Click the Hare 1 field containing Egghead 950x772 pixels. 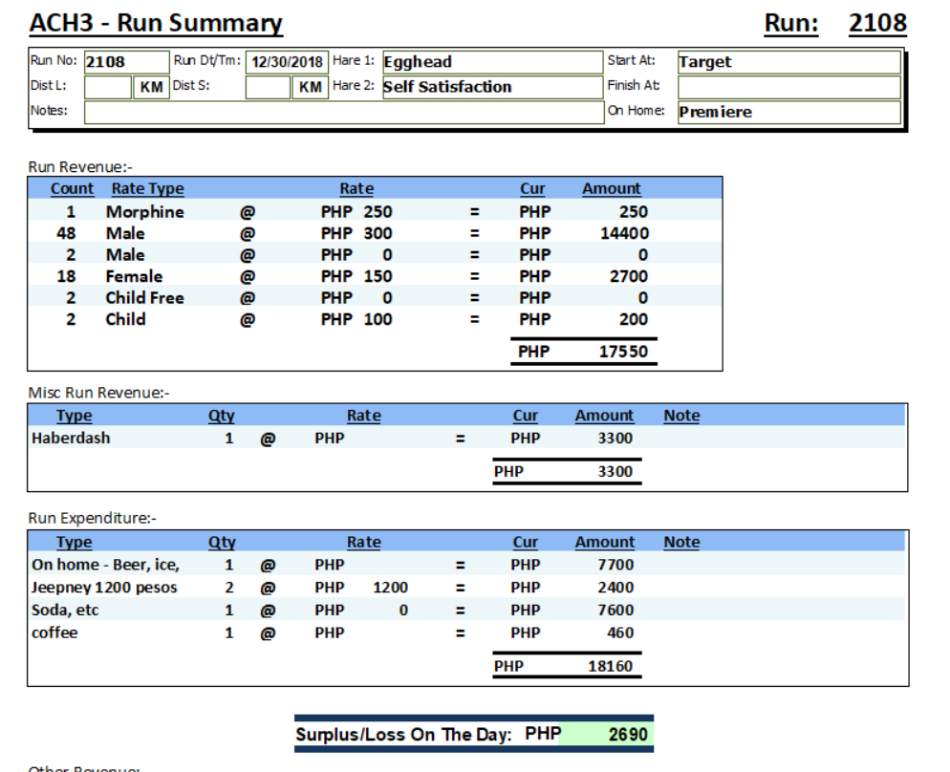click(491, 62)
